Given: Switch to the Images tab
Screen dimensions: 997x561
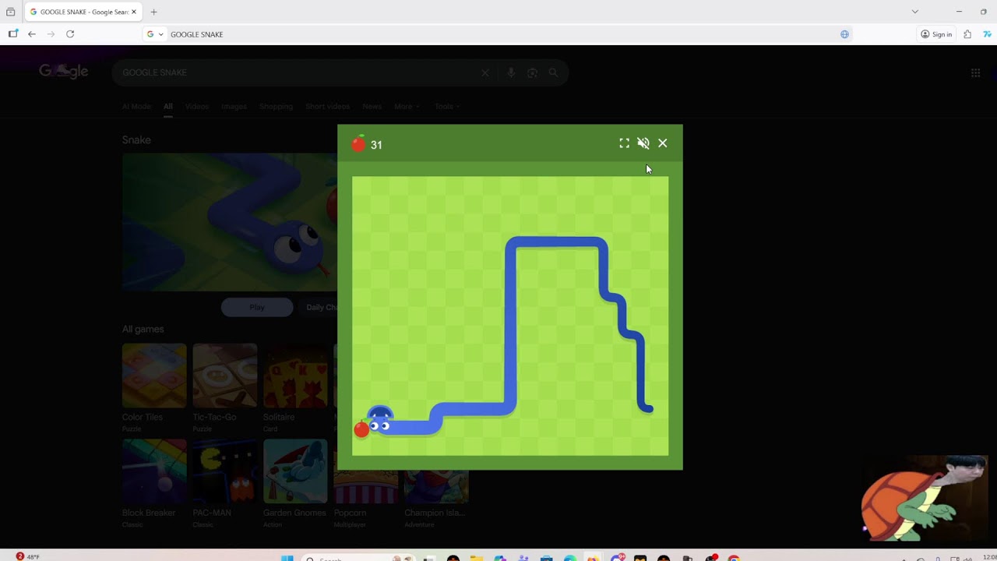Looking at the screenshot, I should pos(234,106).
